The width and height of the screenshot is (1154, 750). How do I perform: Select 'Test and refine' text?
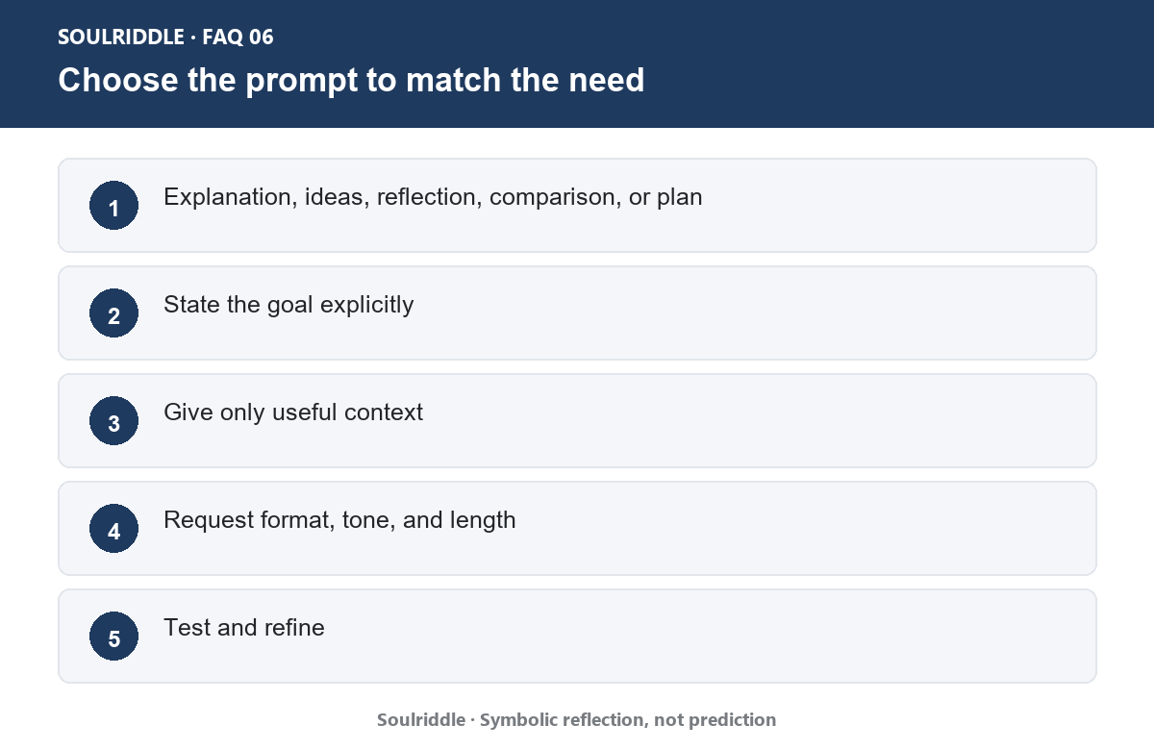(244, 628)
